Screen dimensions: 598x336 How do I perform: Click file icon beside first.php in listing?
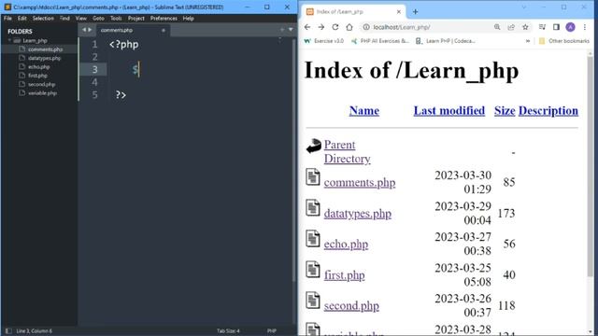pos(313,270)
